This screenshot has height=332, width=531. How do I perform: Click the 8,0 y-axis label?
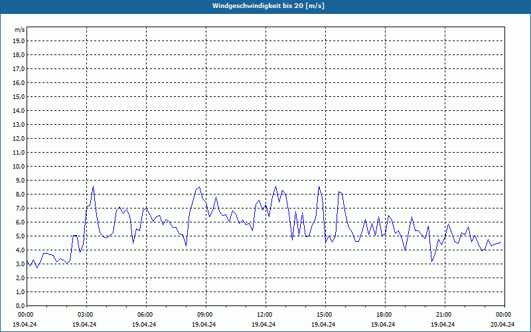tap(21, 194)
